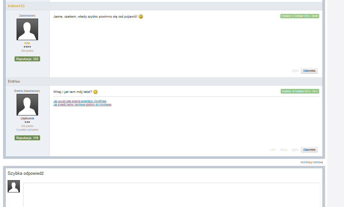Click the Reputacja: 335 badge

point(27,59)
